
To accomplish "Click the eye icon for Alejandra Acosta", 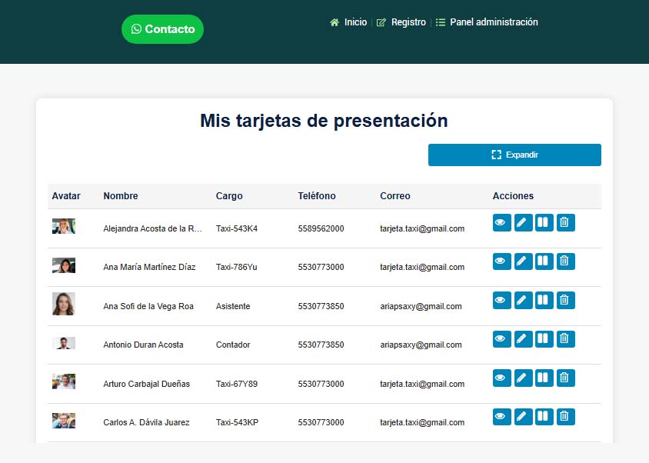I will click(501, 222).
